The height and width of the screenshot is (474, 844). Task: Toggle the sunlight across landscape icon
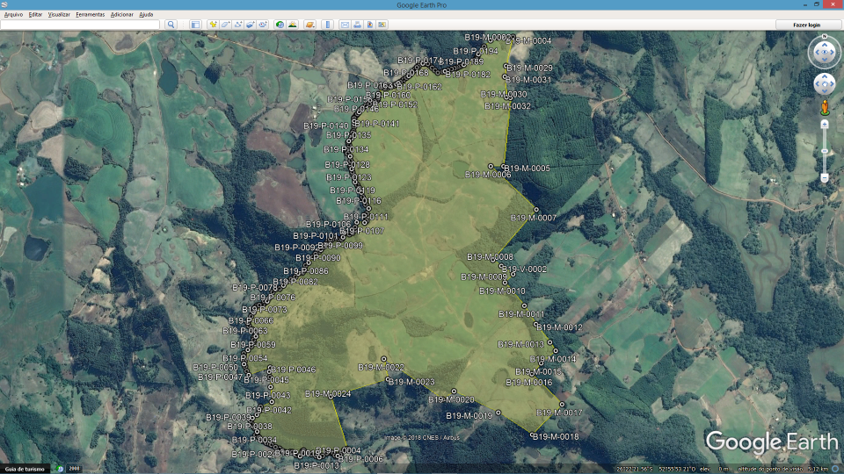click(292, 25)
